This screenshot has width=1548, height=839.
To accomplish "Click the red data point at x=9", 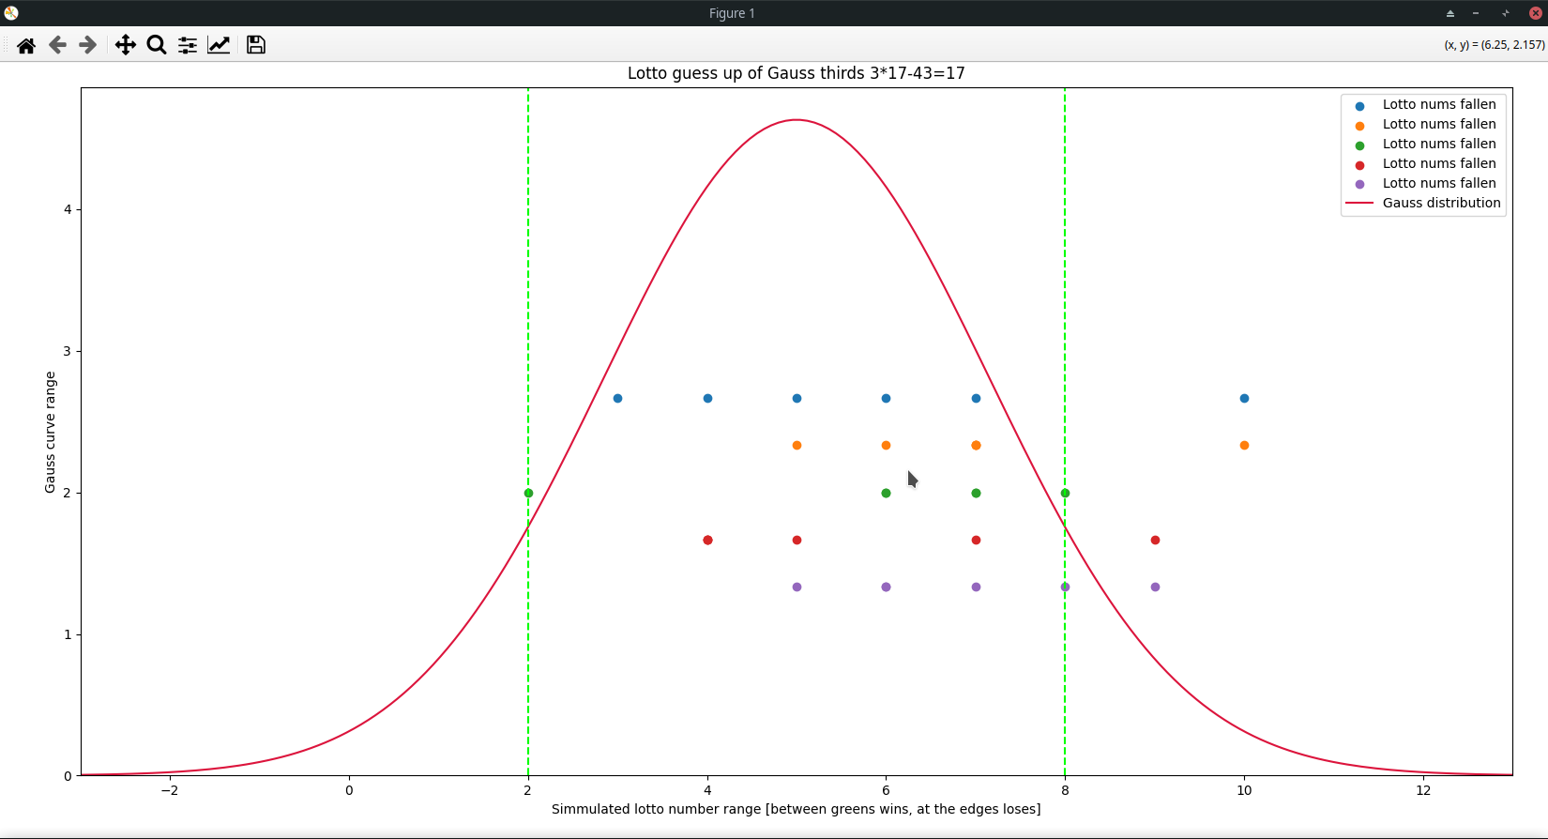I will click(1155, 541).
